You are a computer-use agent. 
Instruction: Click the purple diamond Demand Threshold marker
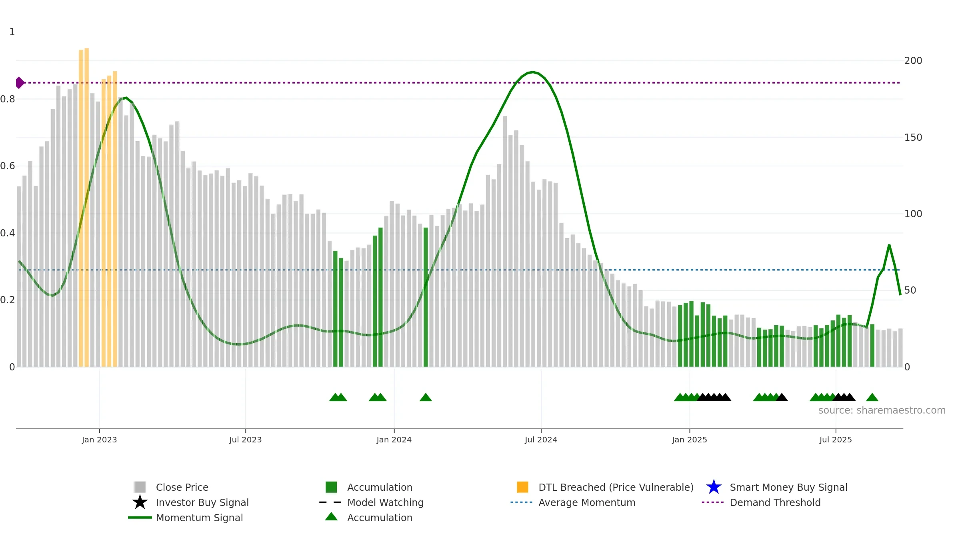pyautogui.click(x=20, y=83)
